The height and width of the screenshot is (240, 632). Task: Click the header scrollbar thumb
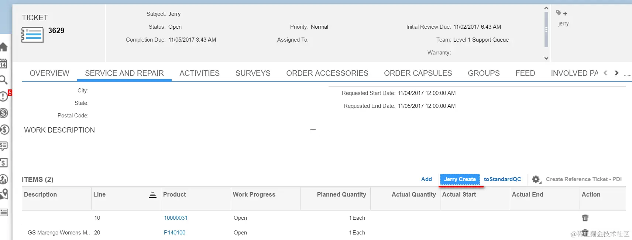point(546,29)
